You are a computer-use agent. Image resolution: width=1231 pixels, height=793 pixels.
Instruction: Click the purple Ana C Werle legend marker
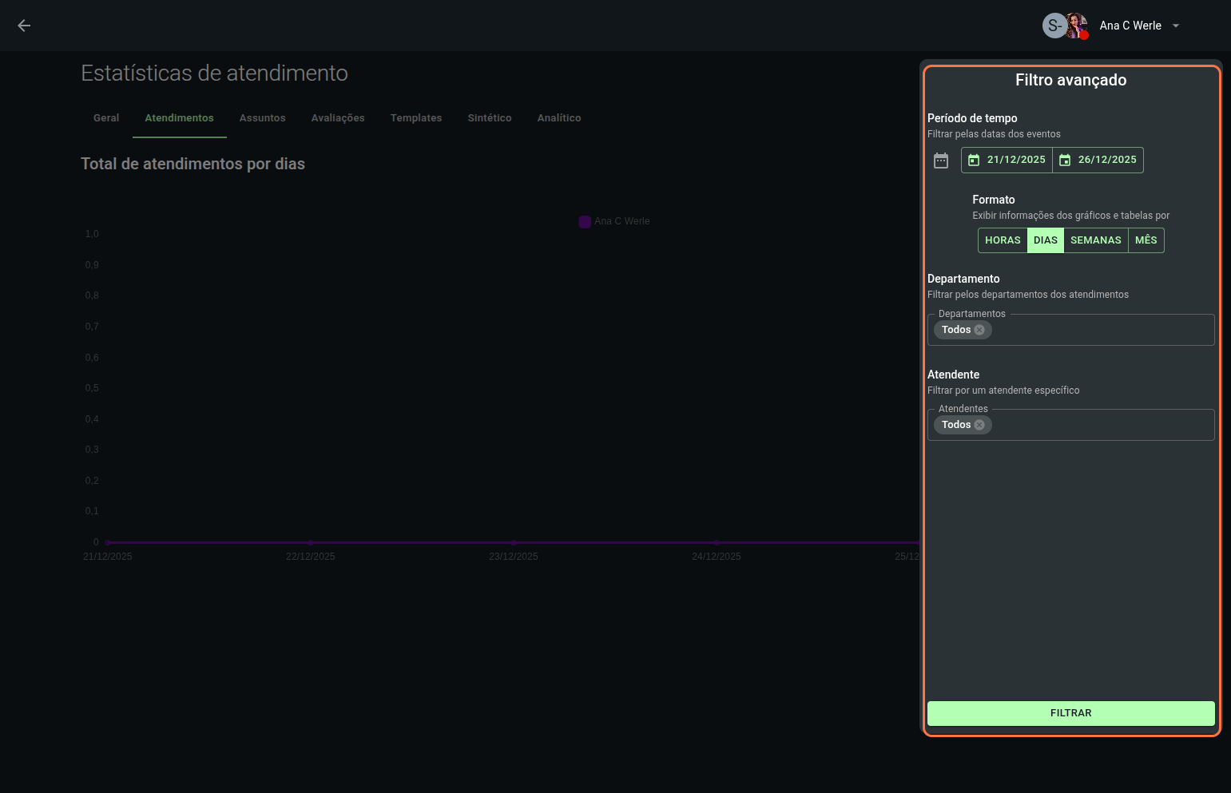click(x=585, y=222)
